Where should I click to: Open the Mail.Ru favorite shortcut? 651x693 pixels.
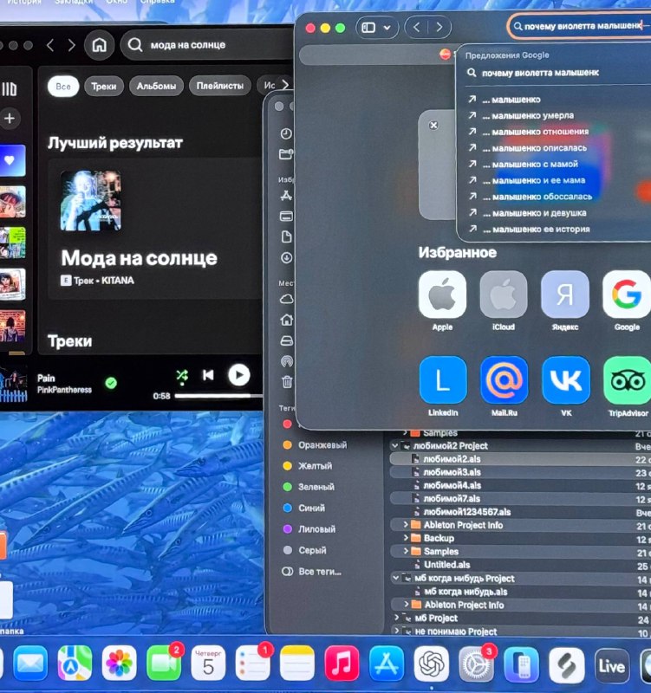point(504,380)
